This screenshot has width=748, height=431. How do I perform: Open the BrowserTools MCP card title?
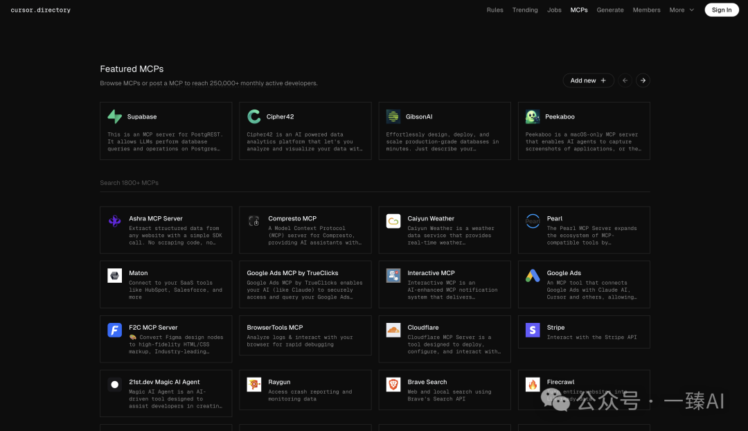tap(275, 328)
